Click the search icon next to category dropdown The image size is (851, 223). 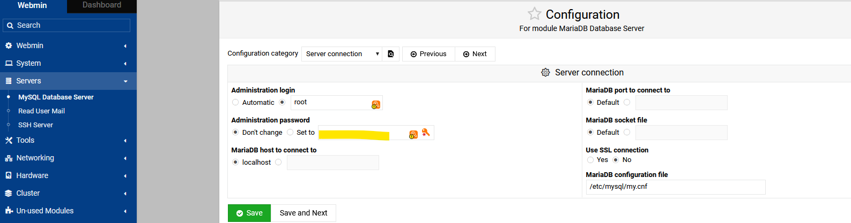[391, 54]
